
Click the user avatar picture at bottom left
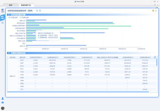tap(3, 108)
